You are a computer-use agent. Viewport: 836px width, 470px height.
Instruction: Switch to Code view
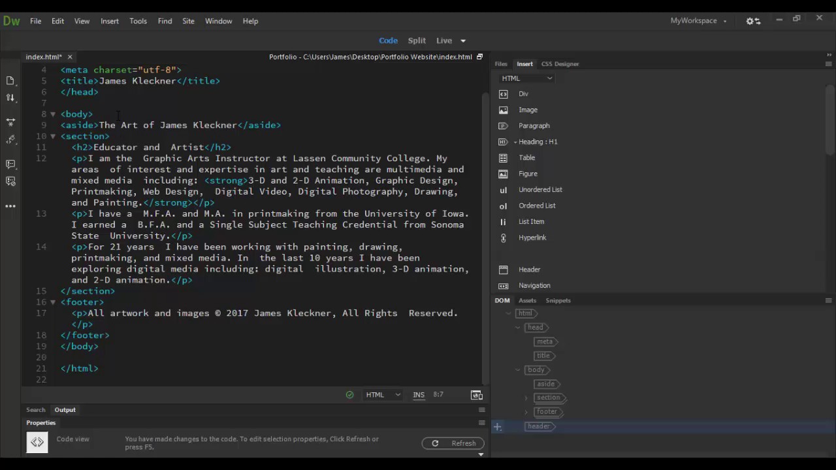388,40
